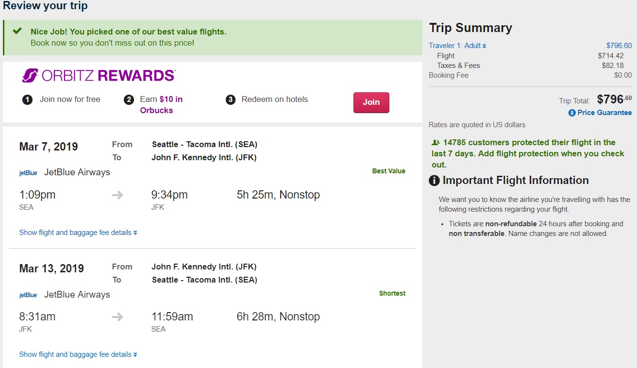This screenshot has height=368, width=637.
Task: Click the Important Flight Information info icon
Action: (x=434, y=181)
